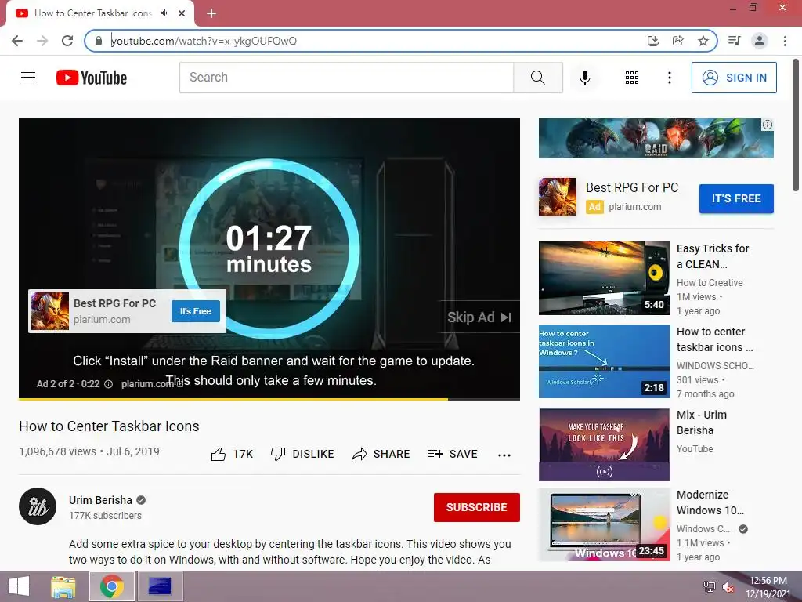The height and width of the screenshot is (602, 802).
Task: Skip the video ad
Action: [x=479, y=317]
